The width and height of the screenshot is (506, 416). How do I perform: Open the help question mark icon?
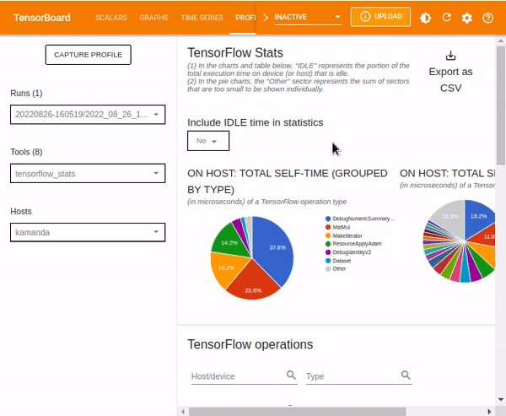tap(487, 18)
